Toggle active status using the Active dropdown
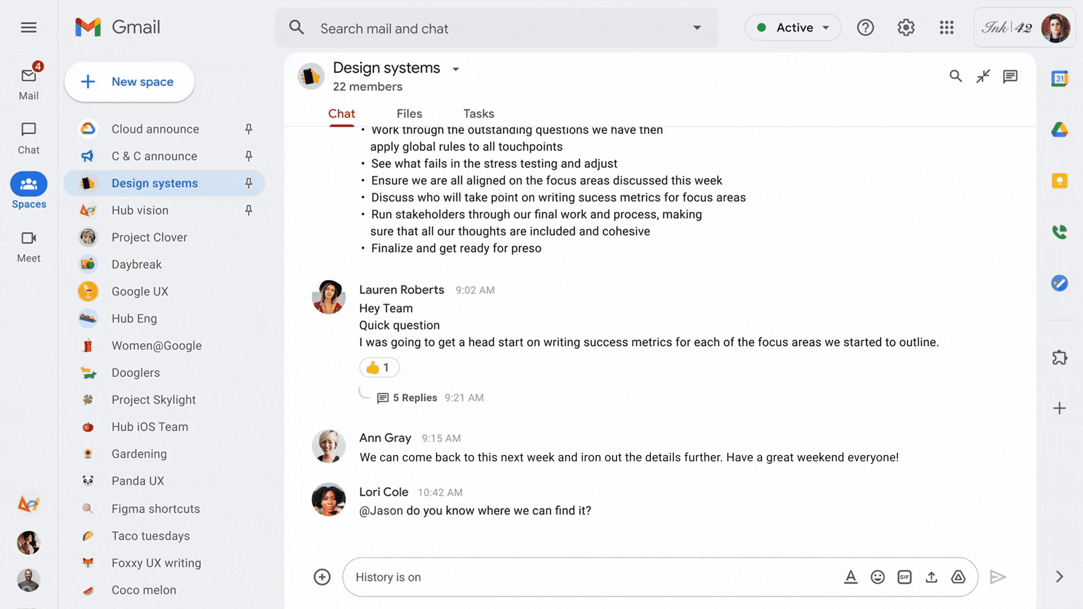This screenshot has width=1083, height=609. tap(793, 28)
